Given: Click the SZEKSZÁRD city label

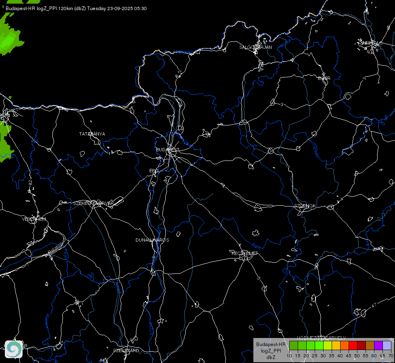Looking at the screenshot, I should click(126, 350).
